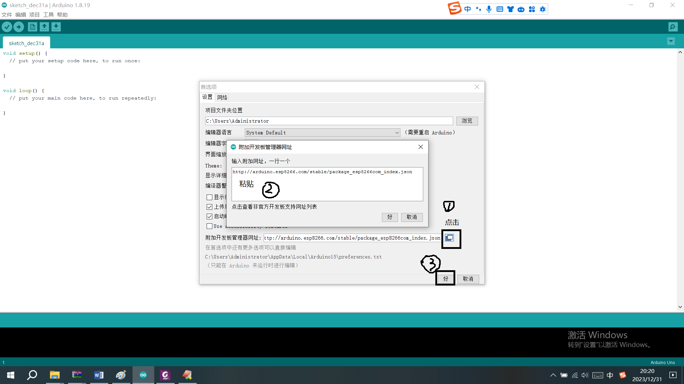
Task: Enable the Use accessibility features checkbox
Action: pos(209,226)
